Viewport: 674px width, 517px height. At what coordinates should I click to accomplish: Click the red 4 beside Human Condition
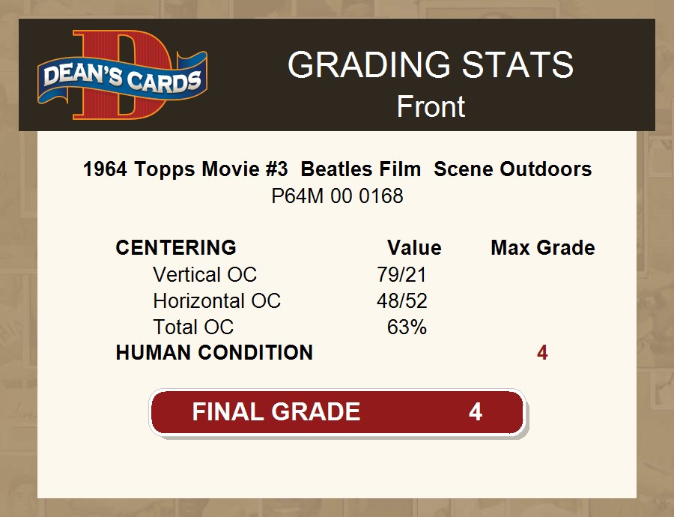pyautogui.click(x=542, y=353)
